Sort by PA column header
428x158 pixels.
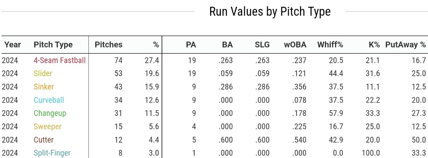[191, 45]
